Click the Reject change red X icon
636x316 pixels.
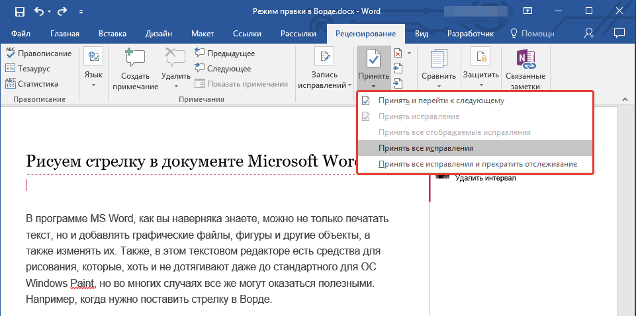point(398,53)
